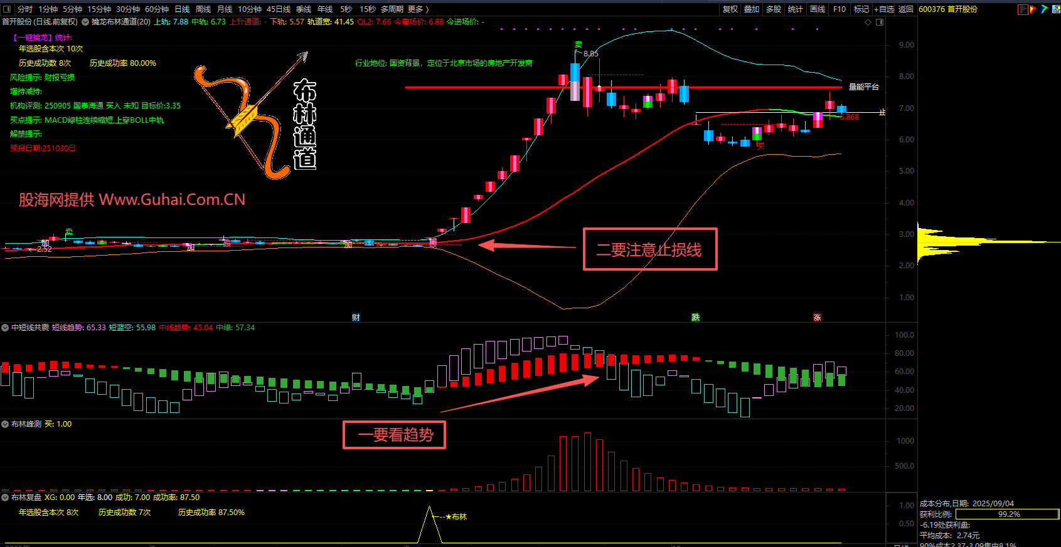The width and height of the screenshot is (1061, 547).
Task: Click the 历史成功率 80.00% text
Action: [x=123, y=63]
